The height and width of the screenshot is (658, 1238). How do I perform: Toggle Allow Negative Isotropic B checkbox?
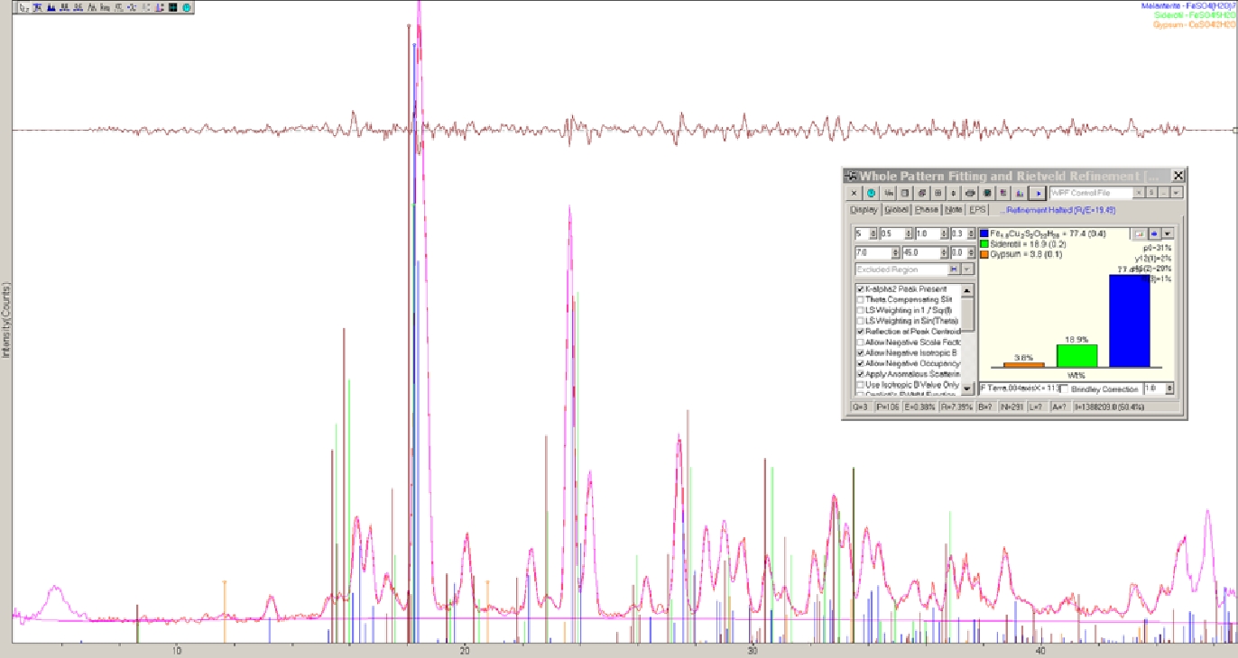point(861,353)
